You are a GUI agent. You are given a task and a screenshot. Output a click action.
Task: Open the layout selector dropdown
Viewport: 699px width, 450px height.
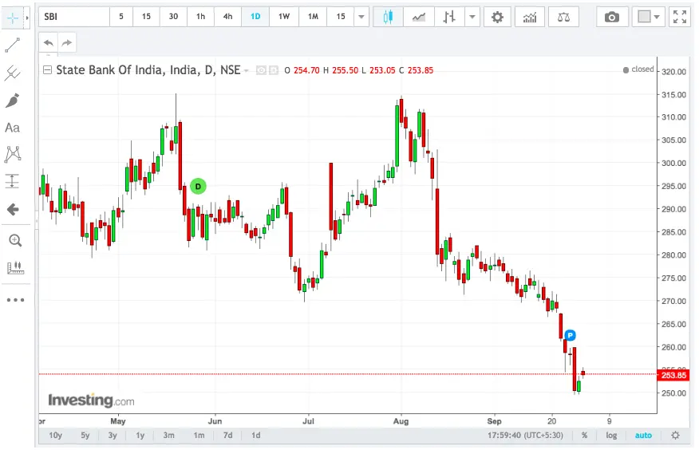[648, 17]
